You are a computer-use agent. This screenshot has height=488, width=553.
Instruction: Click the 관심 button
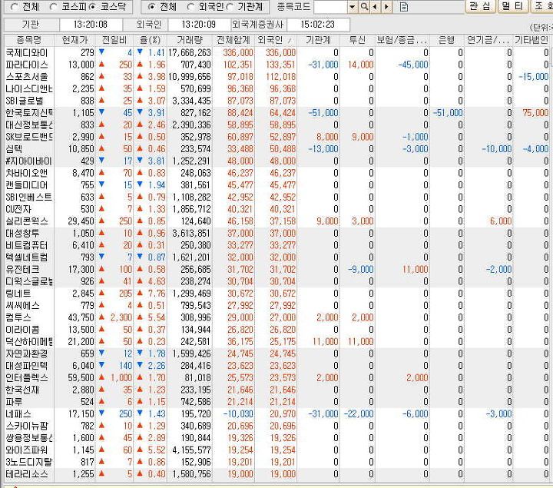[x=481, y=6]
